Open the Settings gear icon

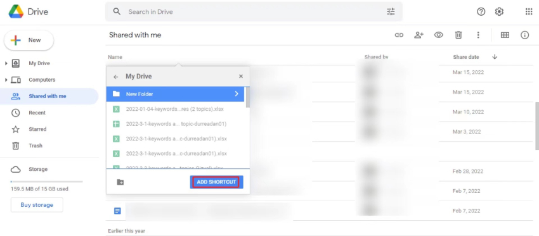(499, 11)
